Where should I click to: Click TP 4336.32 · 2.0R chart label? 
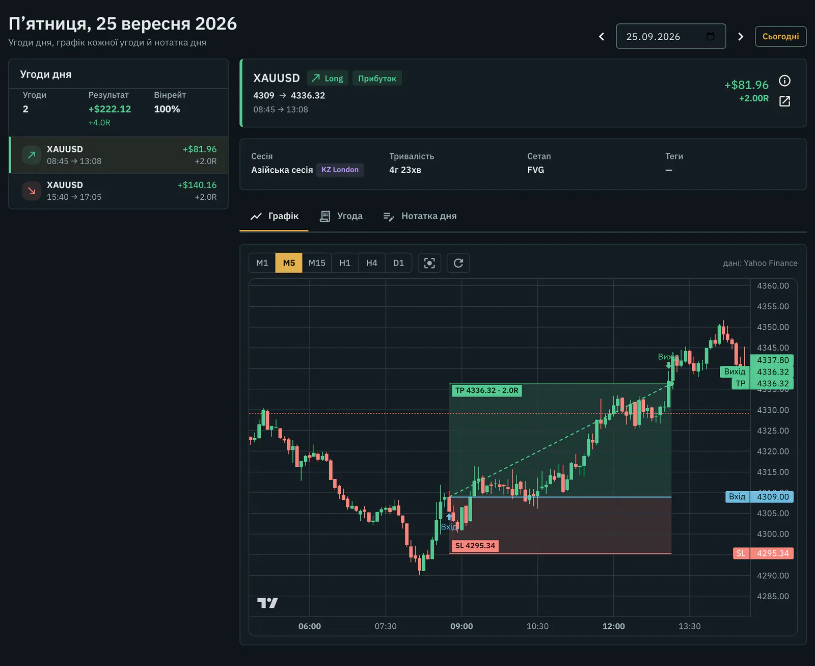tap(487, 391)
